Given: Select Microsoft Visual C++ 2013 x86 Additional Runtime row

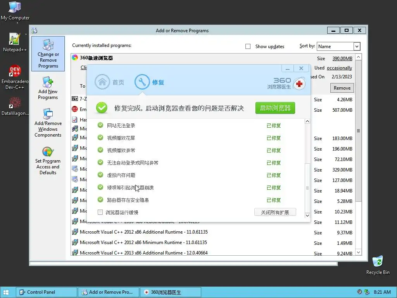Looking at the screenshot, I should coord(213,253).
